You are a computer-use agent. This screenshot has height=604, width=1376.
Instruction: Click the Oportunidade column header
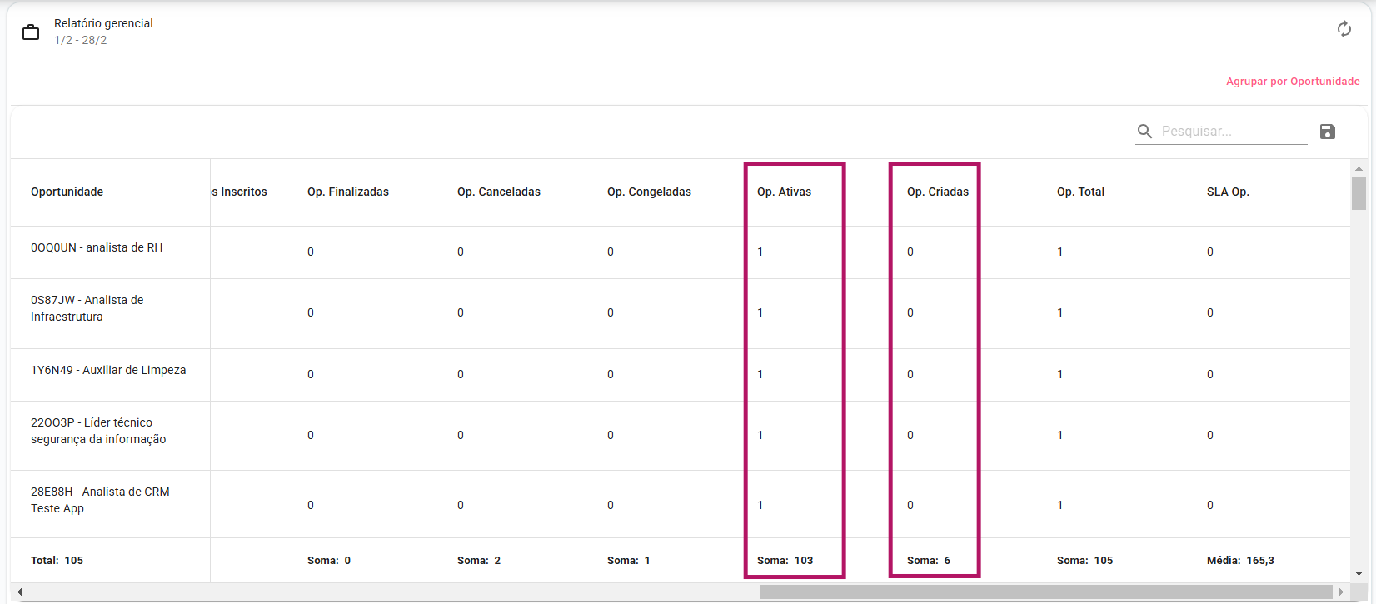coord(67,192)
